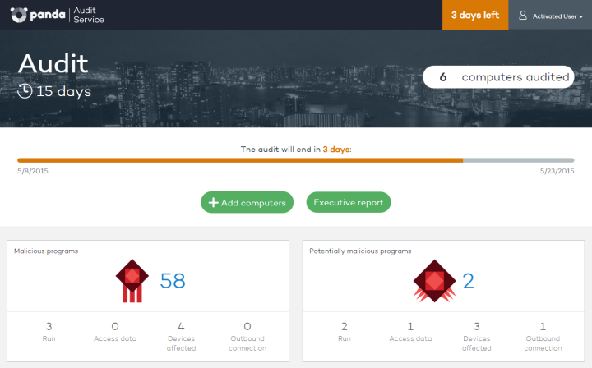This screenshot has height=368, width=592.
Task: Open the 2 potentially malicious programs count
Action: 469,281
